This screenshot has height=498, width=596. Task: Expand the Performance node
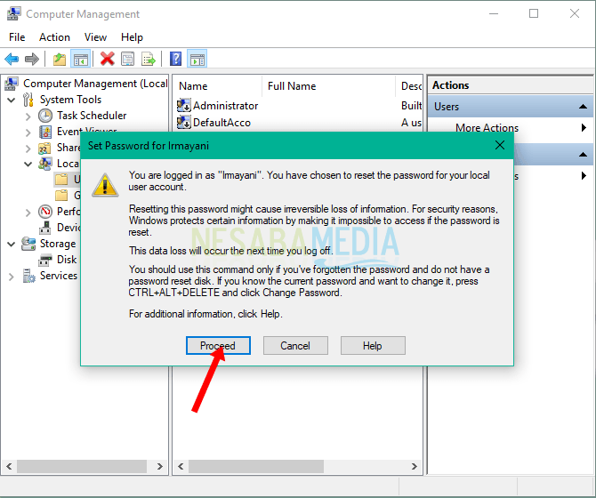[x=28, y=212]
